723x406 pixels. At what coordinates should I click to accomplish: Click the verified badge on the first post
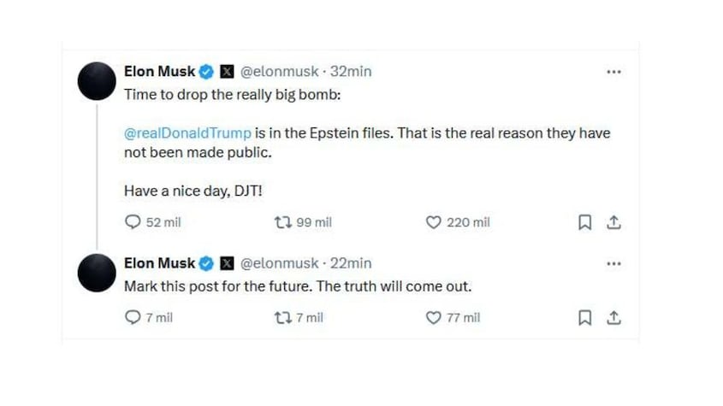click(206, 72)
